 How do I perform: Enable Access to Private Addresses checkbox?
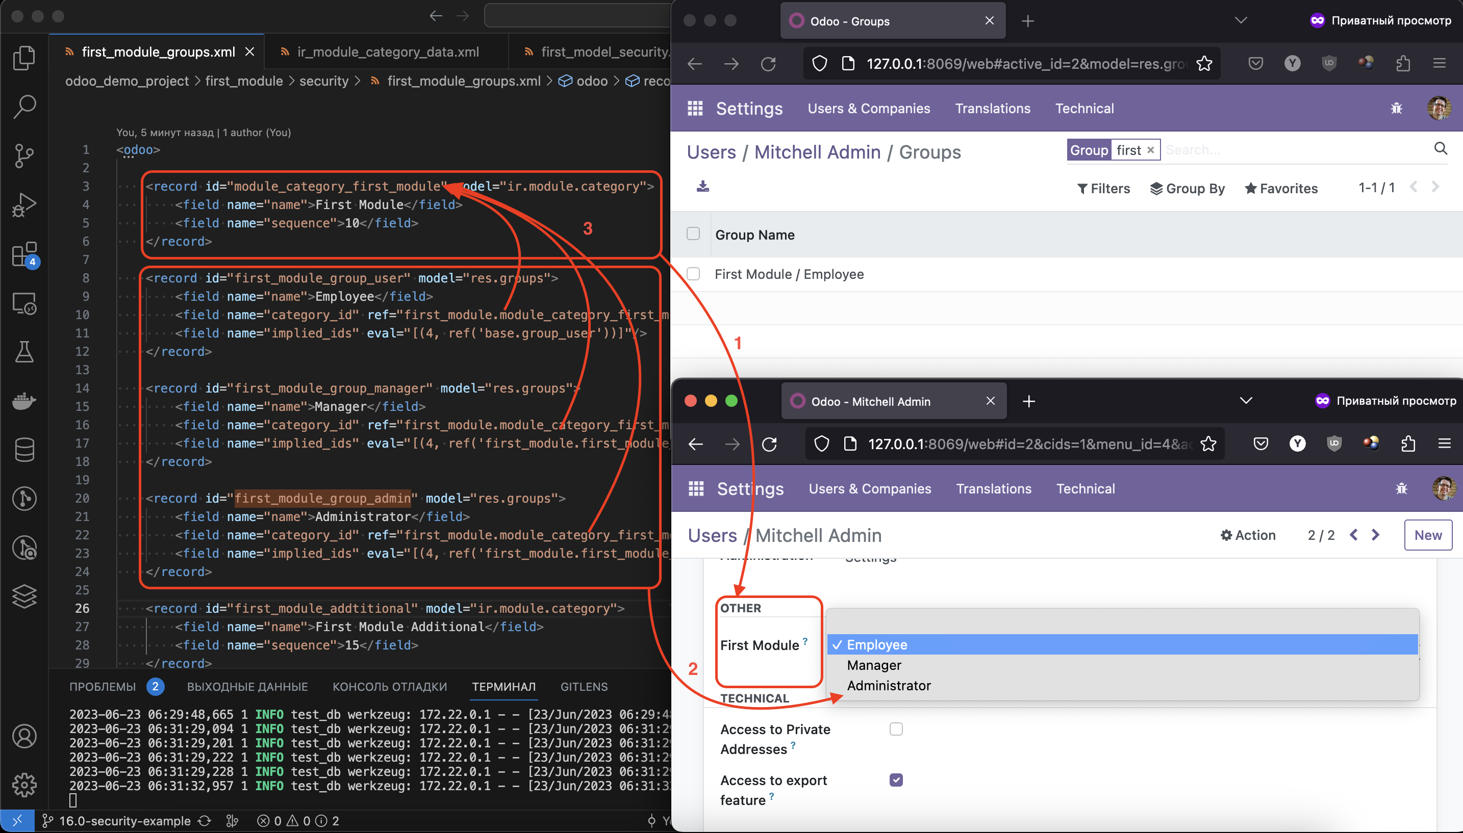[896, 729]
